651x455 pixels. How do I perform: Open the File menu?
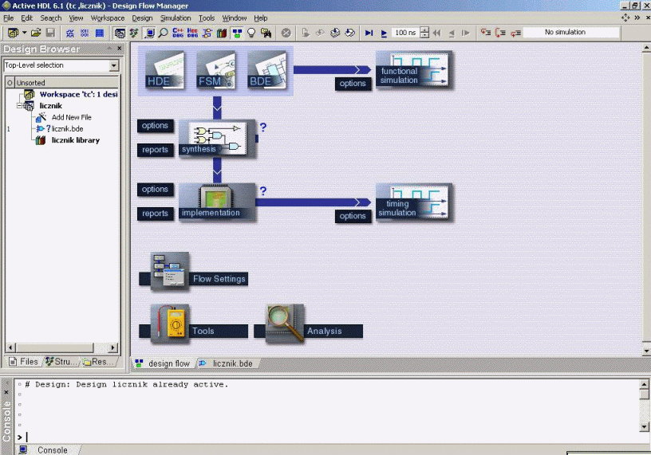[8, 18]
